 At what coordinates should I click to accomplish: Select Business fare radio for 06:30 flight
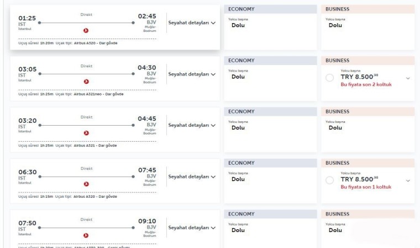pyautogui.click(x=330, y=181)
